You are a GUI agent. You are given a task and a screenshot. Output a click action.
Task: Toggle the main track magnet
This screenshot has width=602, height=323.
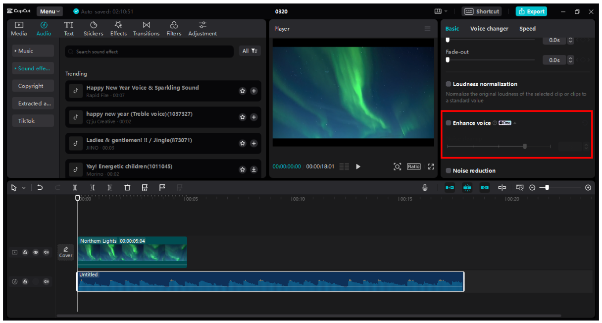point(450,188)
